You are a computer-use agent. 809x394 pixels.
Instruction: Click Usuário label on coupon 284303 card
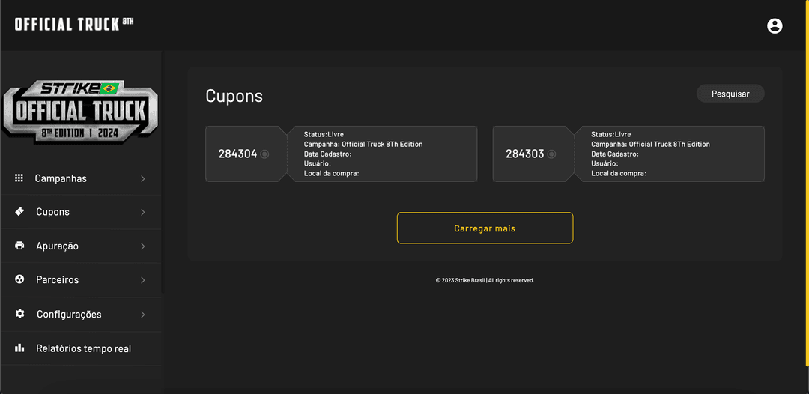coord(605,163)
